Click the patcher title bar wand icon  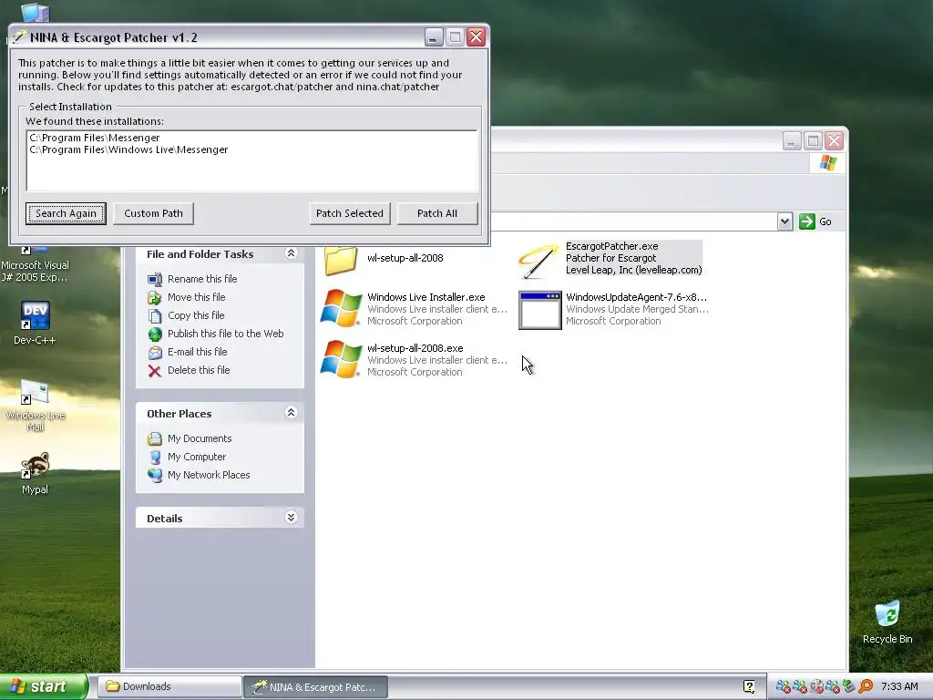[20, 36]
